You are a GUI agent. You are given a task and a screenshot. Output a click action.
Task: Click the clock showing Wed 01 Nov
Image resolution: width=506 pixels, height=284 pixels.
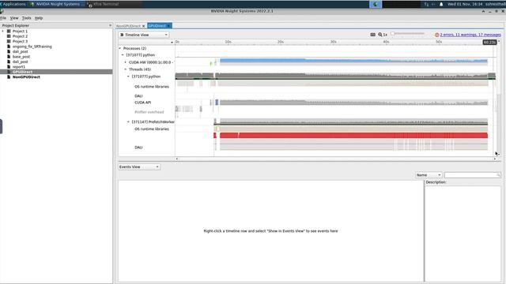[x=465, y=4]
